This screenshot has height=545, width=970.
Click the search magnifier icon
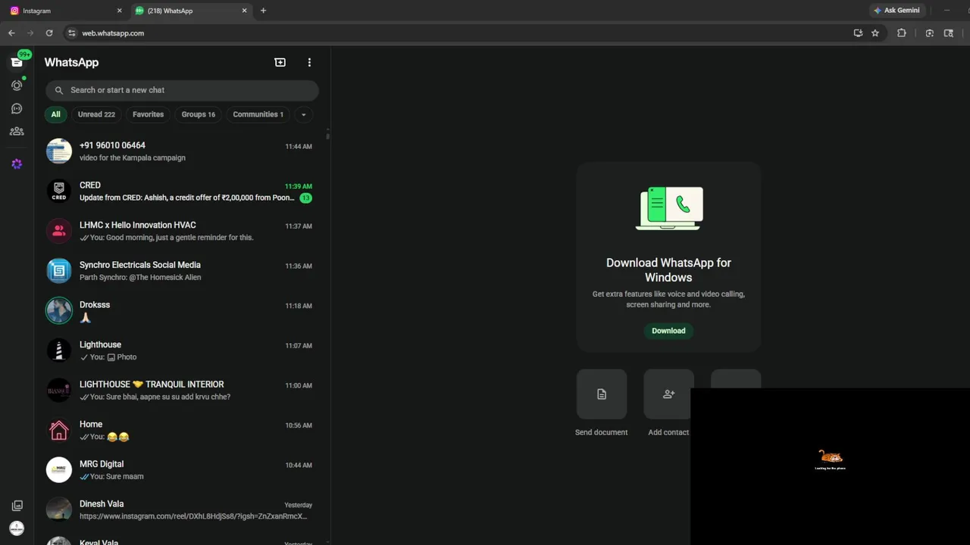pos(59,90)
